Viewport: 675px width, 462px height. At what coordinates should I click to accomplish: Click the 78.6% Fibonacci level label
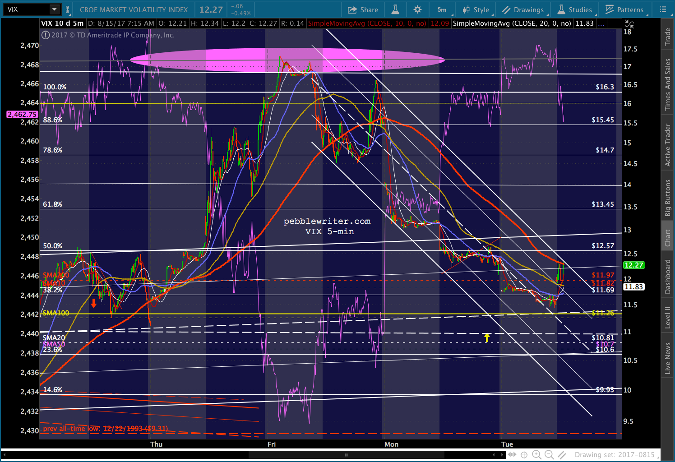(x=52, y=150)
